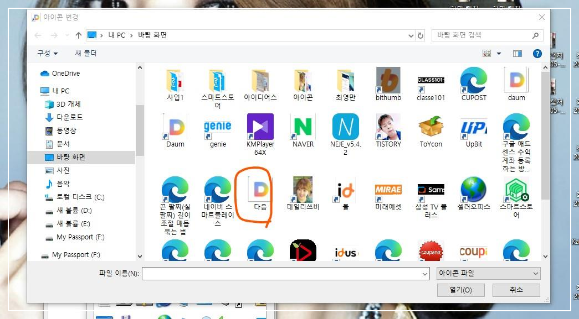Click in the 파일 이름 text field
The width and height of the screenshot is (579, 319).
tap(281, 274)
